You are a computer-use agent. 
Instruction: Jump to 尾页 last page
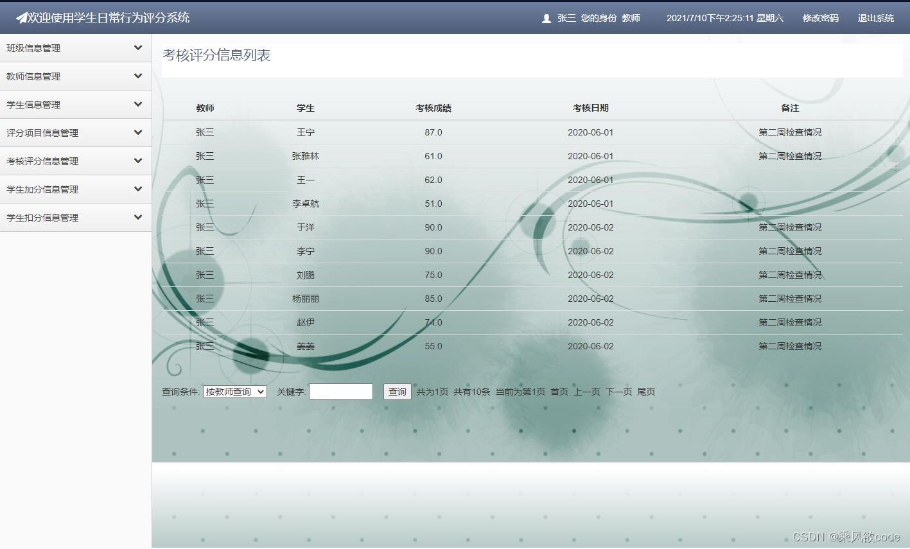(x=647, y=391)
